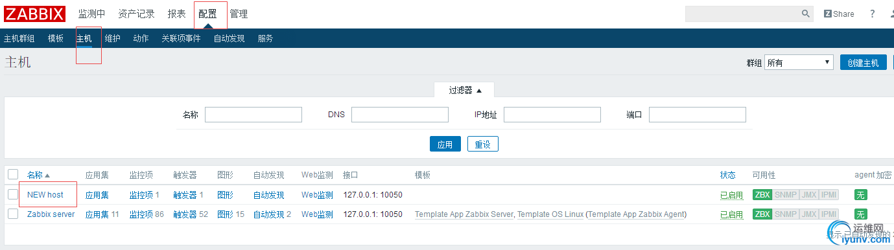The width and height of the screenshot is (894, 250).
Task: Click ZBX availability badge for NEW host
Action: coord(762,194)
